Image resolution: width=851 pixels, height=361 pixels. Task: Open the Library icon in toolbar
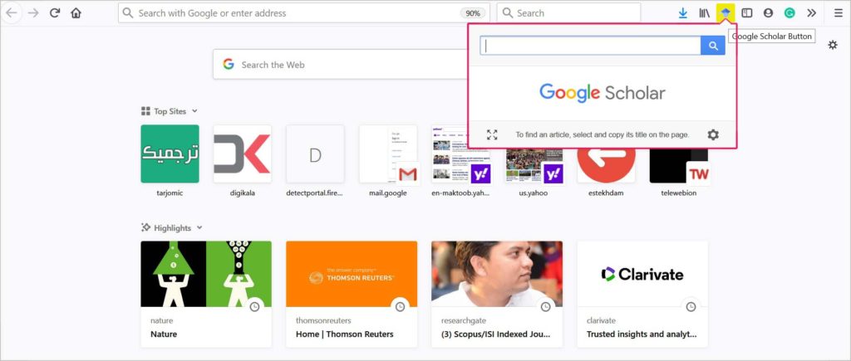(x=705, y=13)
